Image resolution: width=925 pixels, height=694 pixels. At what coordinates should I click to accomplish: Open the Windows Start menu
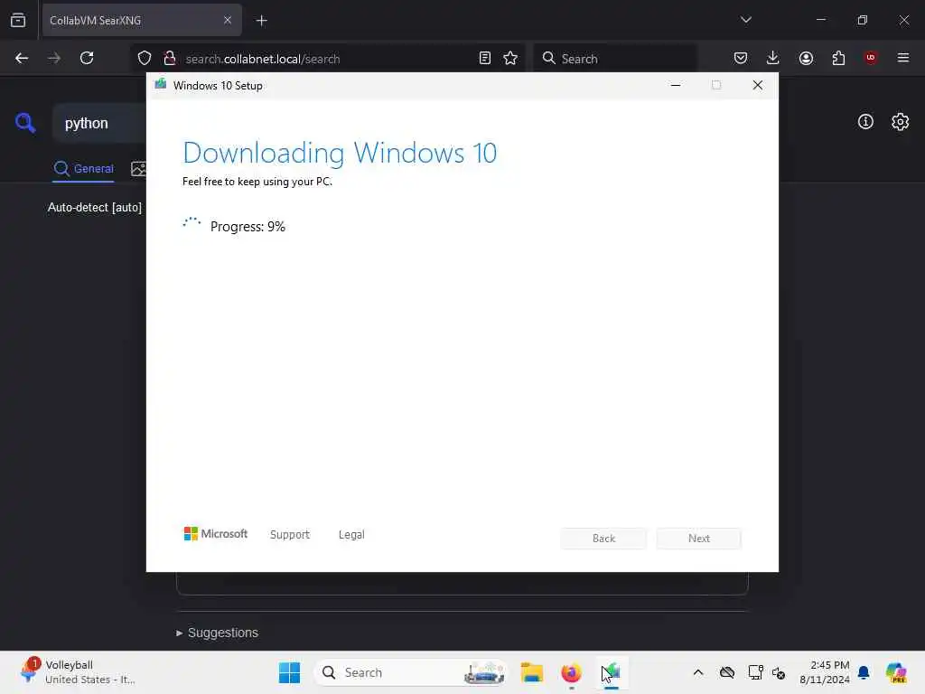coord(289,672)
